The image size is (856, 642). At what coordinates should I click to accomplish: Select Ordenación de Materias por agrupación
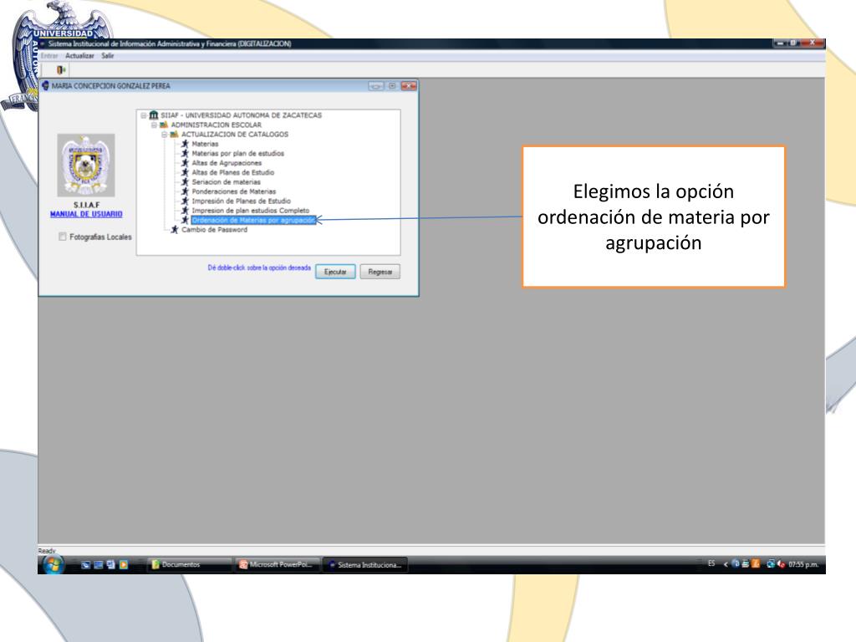[253, 220]
